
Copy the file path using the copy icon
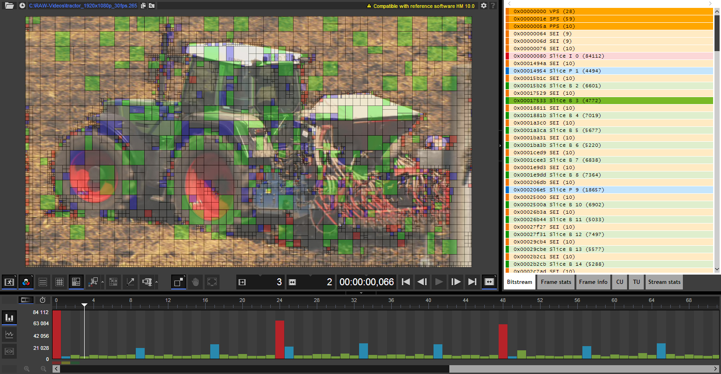[x=143, y=6]
